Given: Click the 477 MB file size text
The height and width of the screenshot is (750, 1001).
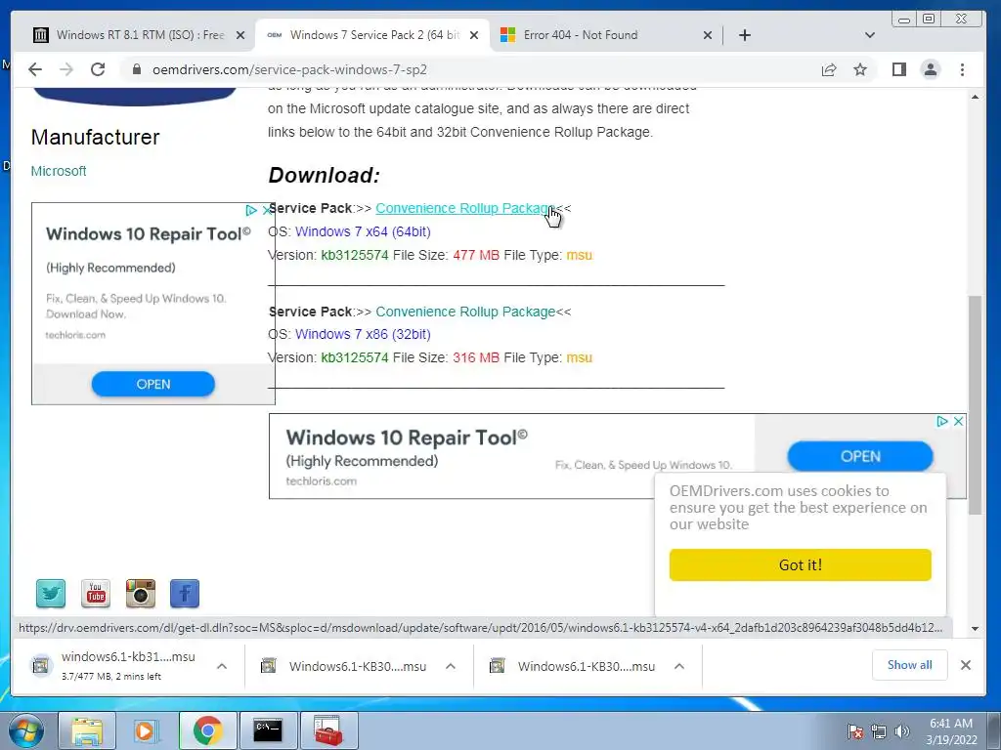Looking at the screenshot, I should coord(476,255).
